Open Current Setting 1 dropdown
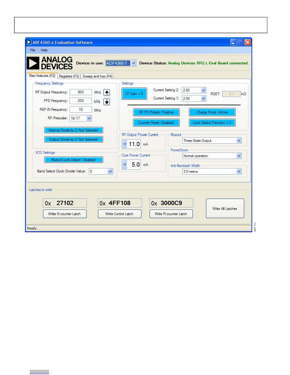This screenshot has width=290, height=375. pyautogui.click(x=203, y=99)
